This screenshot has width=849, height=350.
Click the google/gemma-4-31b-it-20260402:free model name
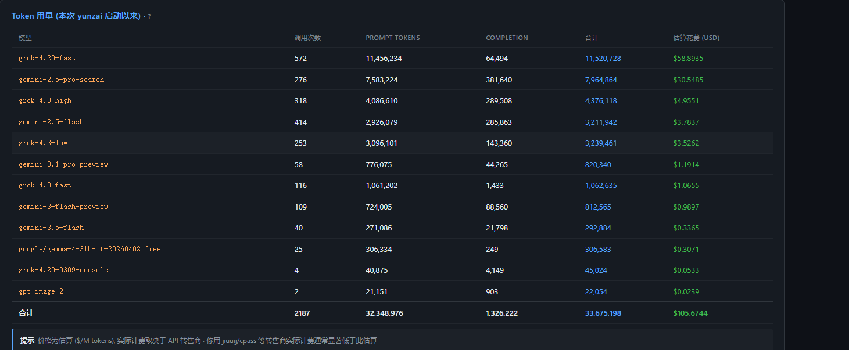pyautogui.click(x=89, y=249)
